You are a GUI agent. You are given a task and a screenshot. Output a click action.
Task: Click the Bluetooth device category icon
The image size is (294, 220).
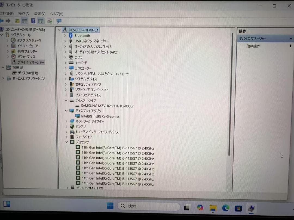[71, 35]
